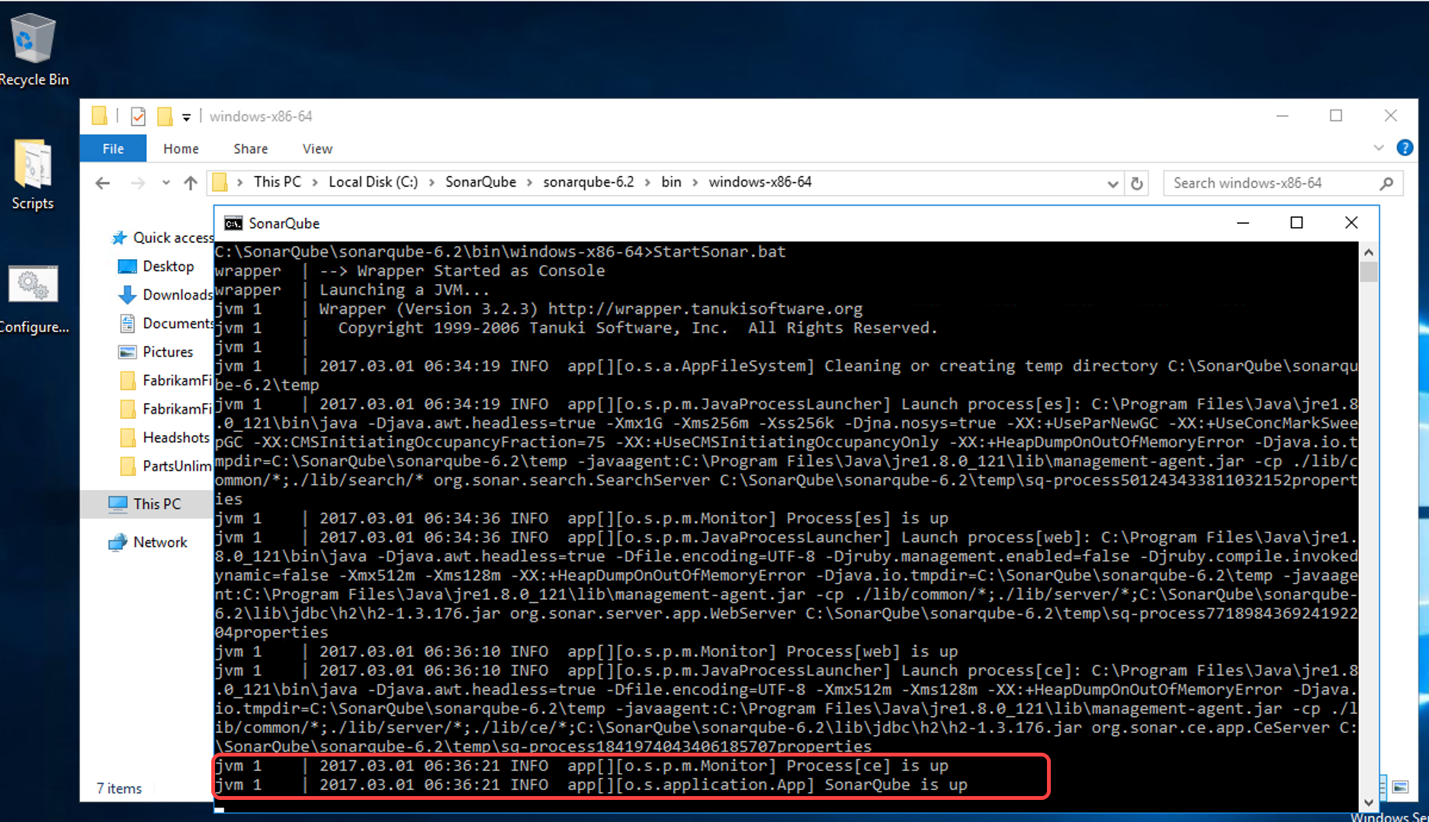This screenshot has height=822, width=1429.
Task: Click the 7 items status text
Action: click(x=119, y=788)
